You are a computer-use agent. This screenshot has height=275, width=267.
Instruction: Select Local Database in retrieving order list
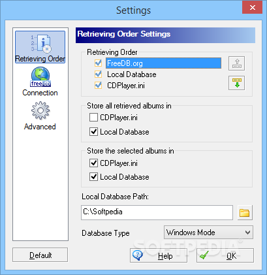(132, 74)
